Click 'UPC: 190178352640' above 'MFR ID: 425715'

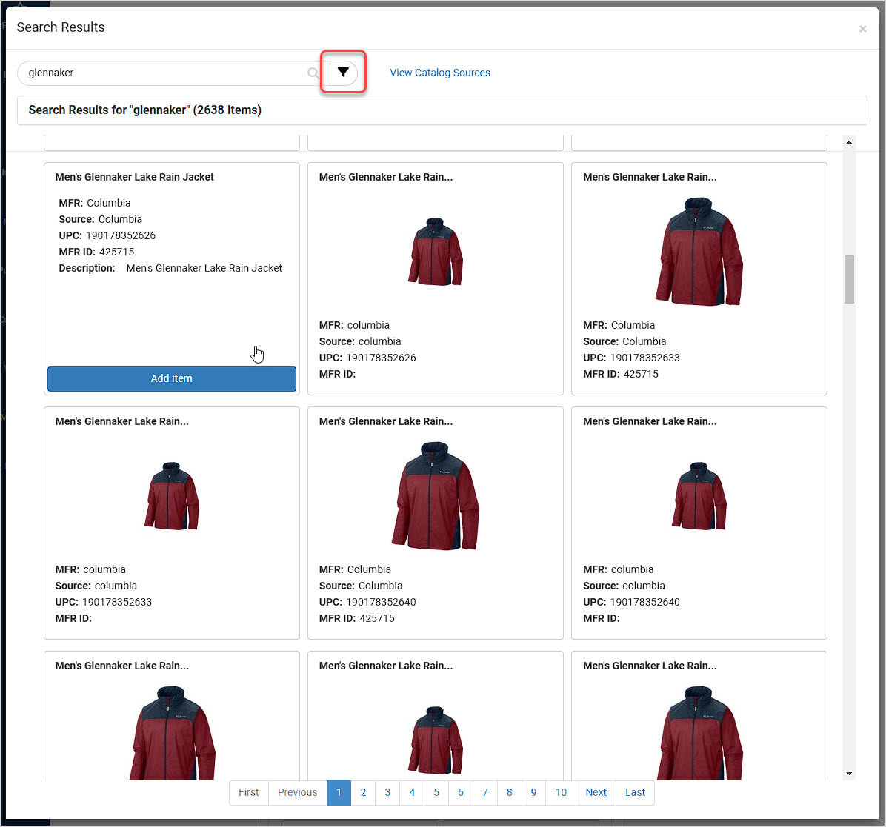click(x=367, y=602)
